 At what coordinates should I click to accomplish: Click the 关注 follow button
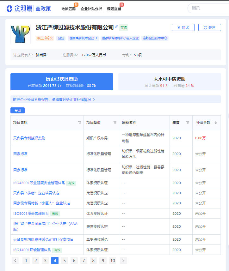pyautogui.click(x=210, y=27)
